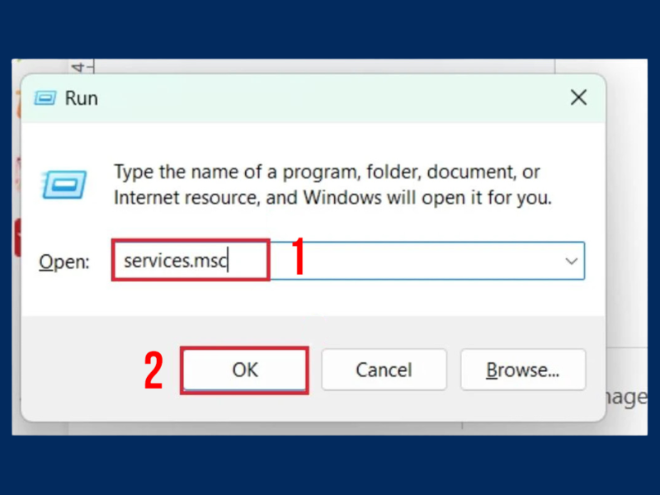660x495 pixels.
Task: Click the red icon at the dialog's left edge
Action: coord(16,239)
